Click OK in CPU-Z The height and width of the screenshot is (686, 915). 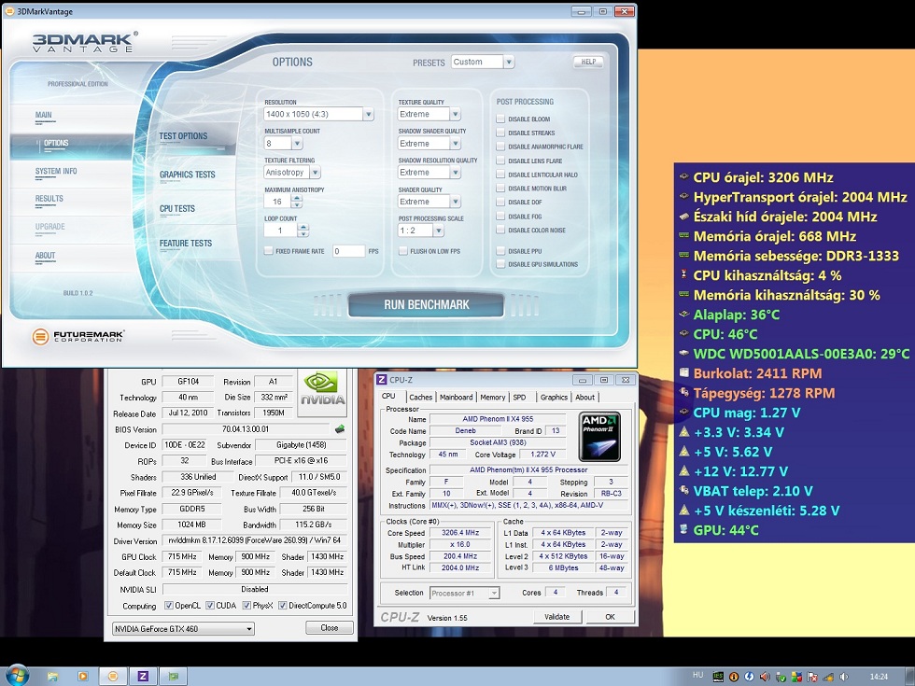point(610,617)
